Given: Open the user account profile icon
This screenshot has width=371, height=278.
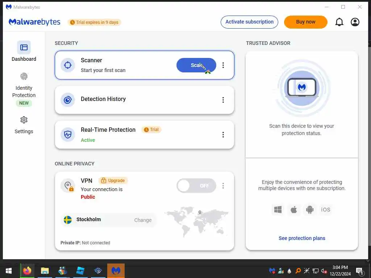Looking at the screenshot, I should [x=355, y=22].
